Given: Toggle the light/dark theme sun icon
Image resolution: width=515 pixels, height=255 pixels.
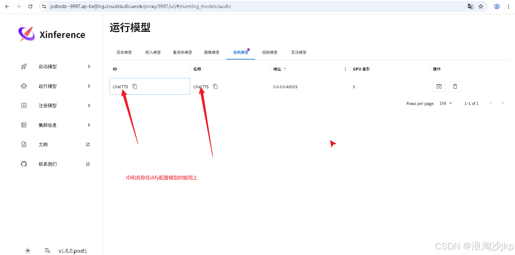Looking at the screenshot, I should [x=28, y=251].
